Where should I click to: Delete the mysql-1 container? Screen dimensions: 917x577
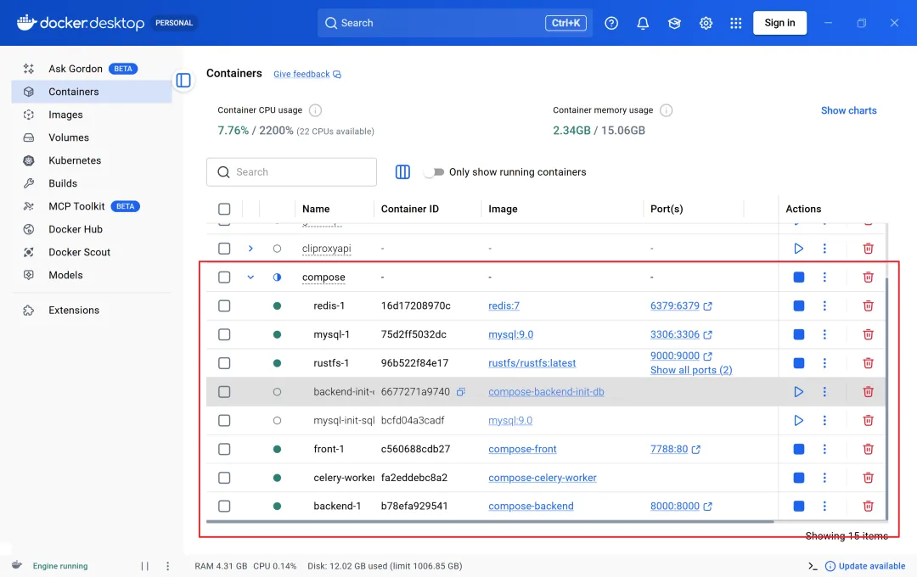coord(868,334)
